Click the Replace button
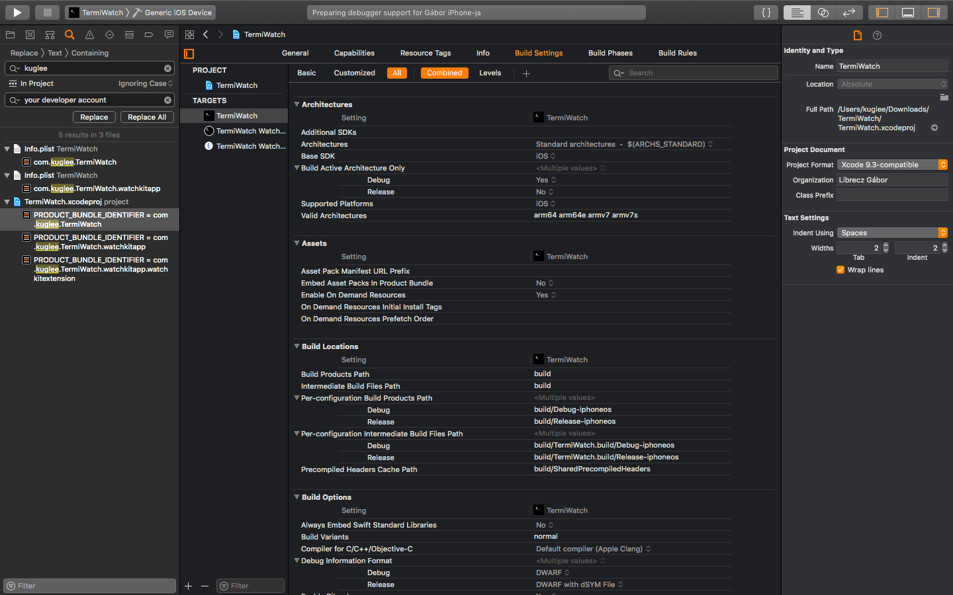Screen dimensions: 953x595 [94, 117]
